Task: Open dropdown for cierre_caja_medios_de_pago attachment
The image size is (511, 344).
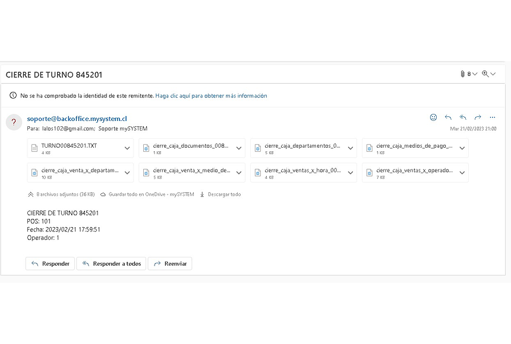Action: point(462,148)
